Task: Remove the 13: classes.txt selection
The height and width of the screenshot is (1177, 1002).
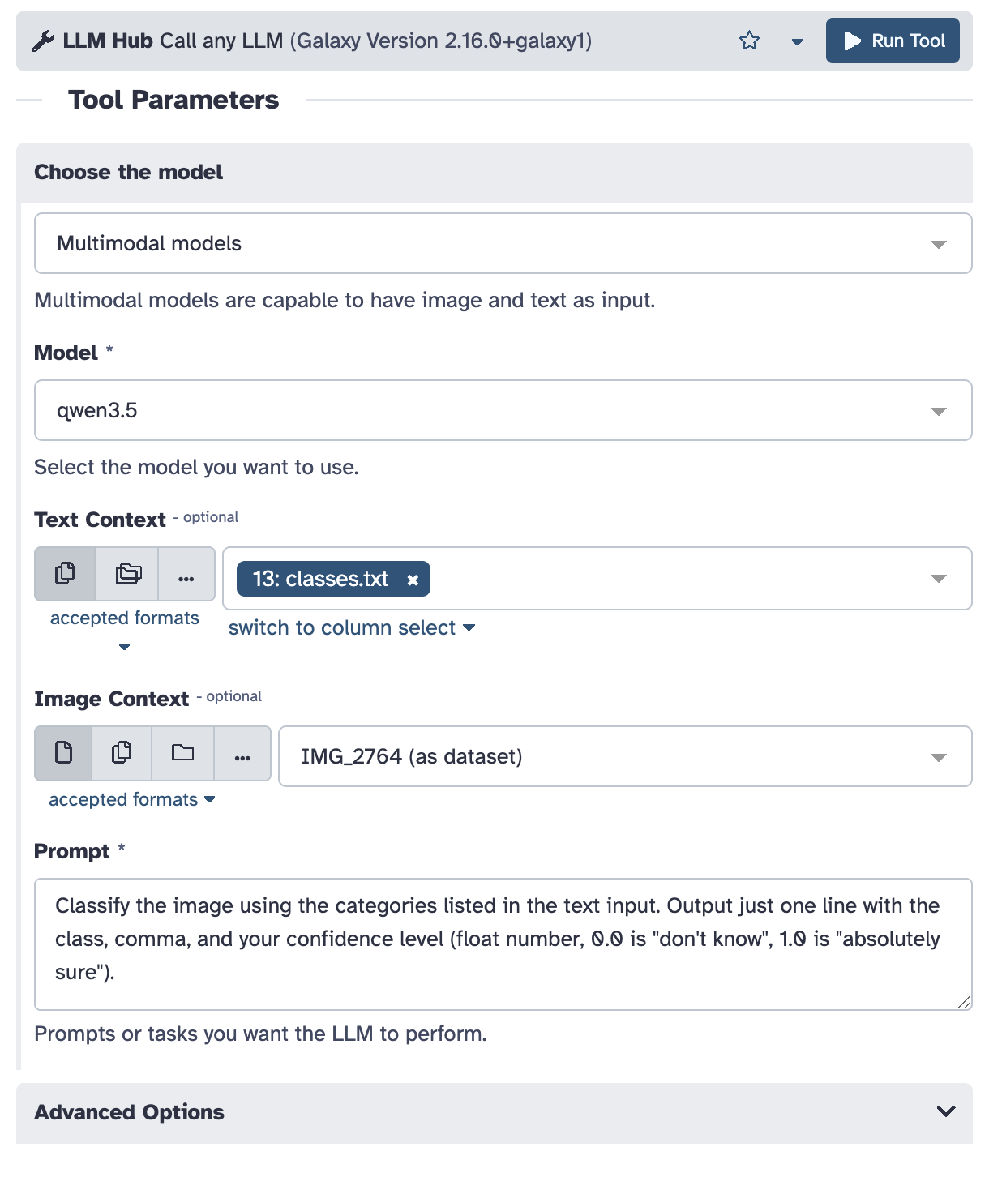Action: [413, 580]
